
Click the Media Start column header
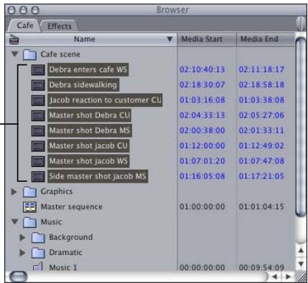(x=207, y=39)
